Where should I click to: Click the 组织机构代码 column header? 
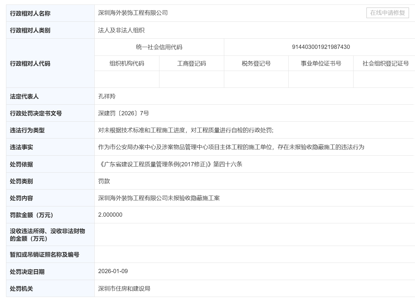coord(127,63)
